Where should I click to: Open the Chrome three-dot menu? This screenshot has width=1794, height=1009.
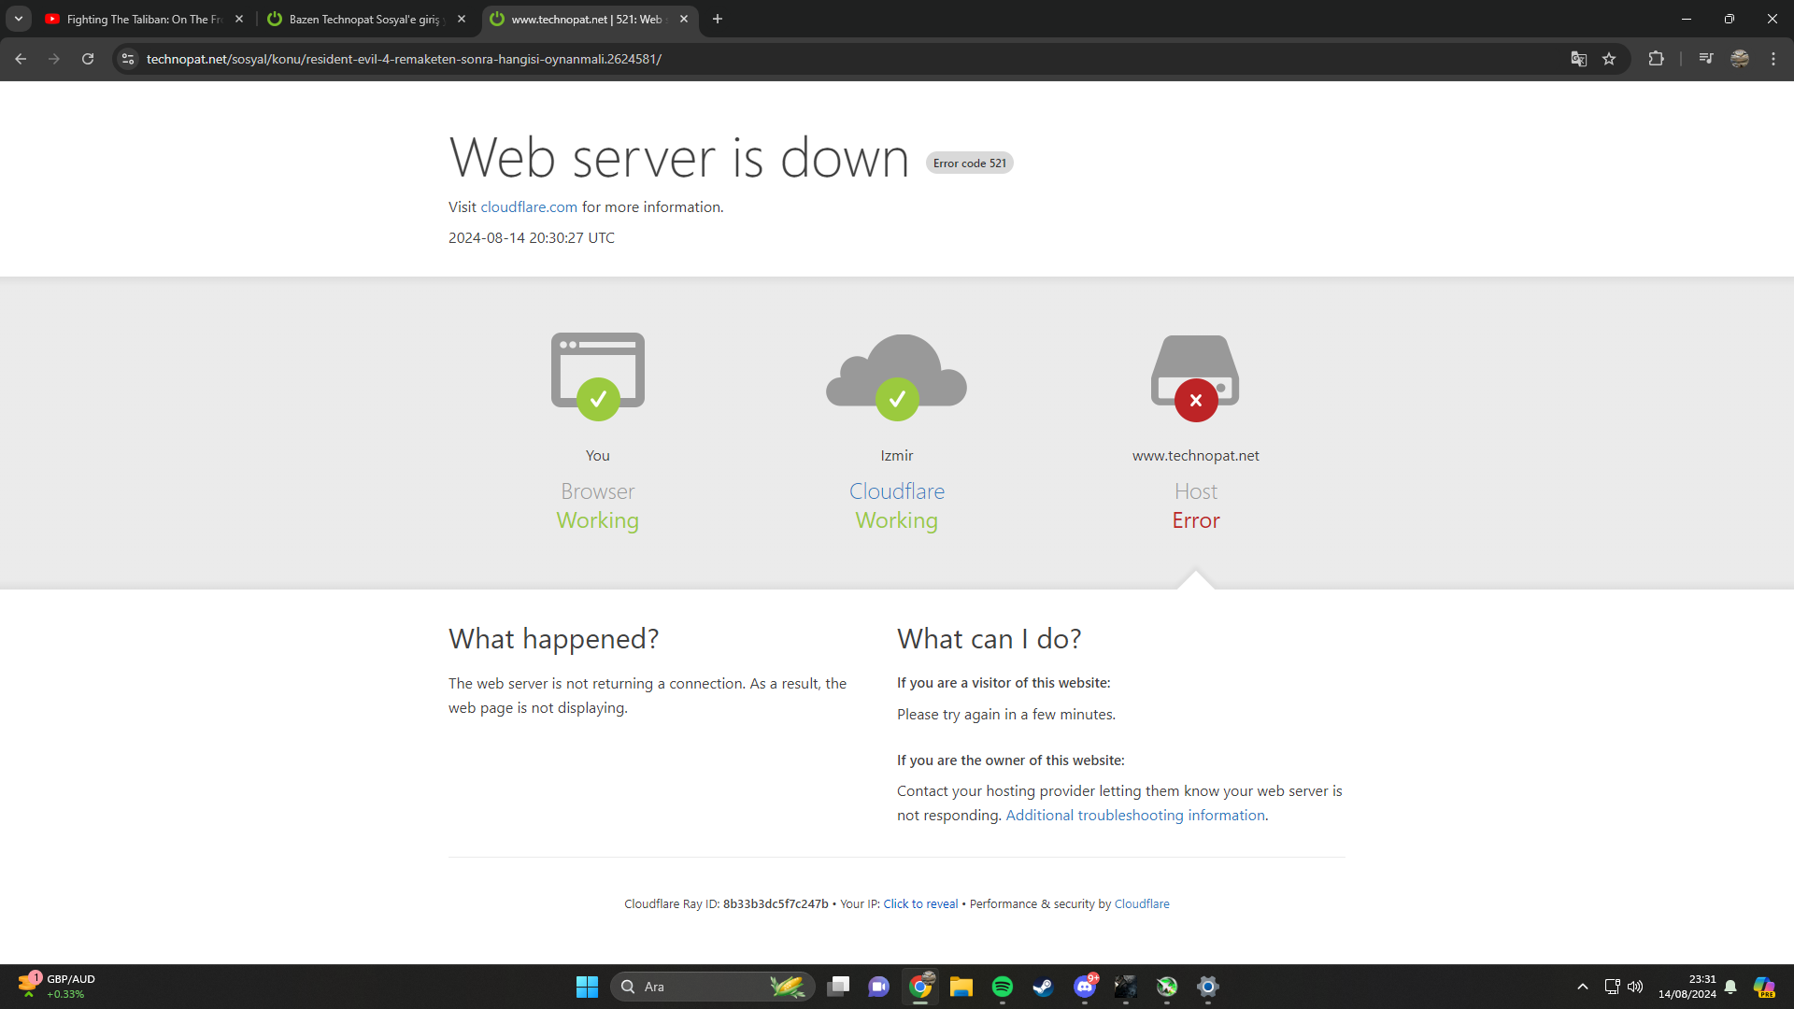[1773, 59]
